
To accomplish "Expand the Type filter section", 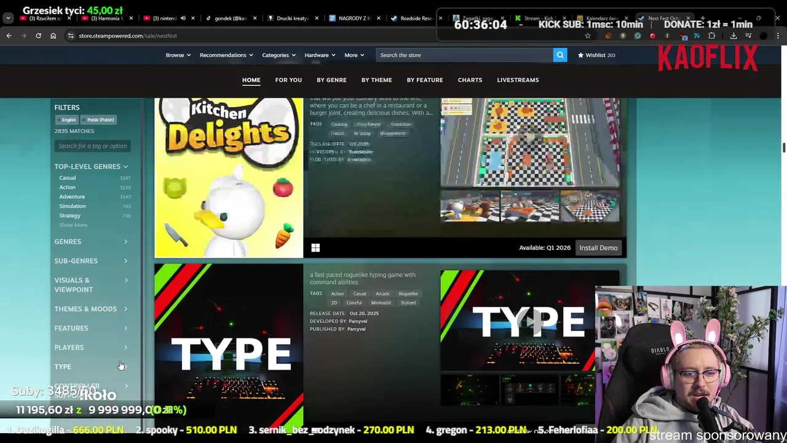I will point(91,367).
